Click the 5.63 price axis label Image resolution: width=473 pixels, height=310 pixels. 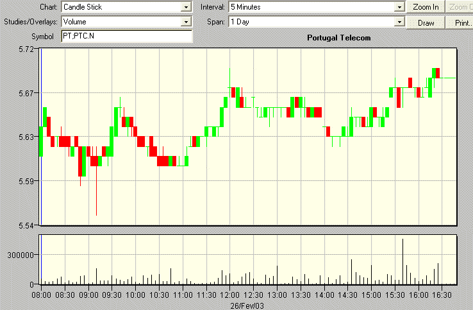pyautogui.click(x=26, y=137)
